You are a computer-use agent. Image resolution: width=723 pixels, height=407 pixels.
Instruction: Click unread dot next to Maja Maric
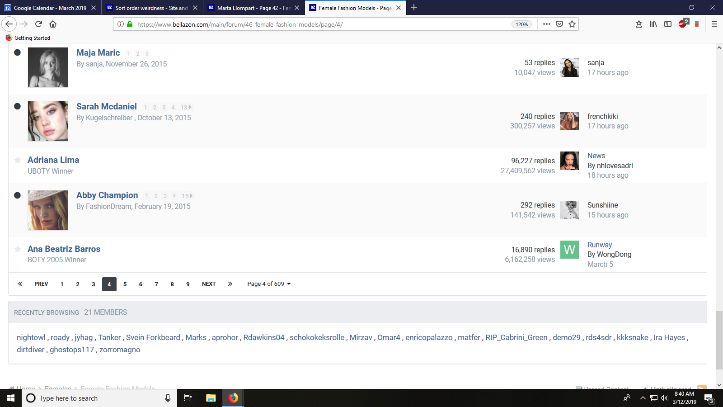[x=17, y=52]
